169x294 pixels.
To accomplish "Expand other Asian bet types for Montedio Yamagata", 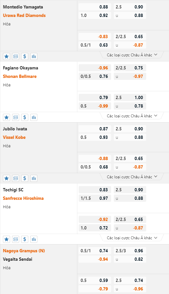I will point(132,55).
